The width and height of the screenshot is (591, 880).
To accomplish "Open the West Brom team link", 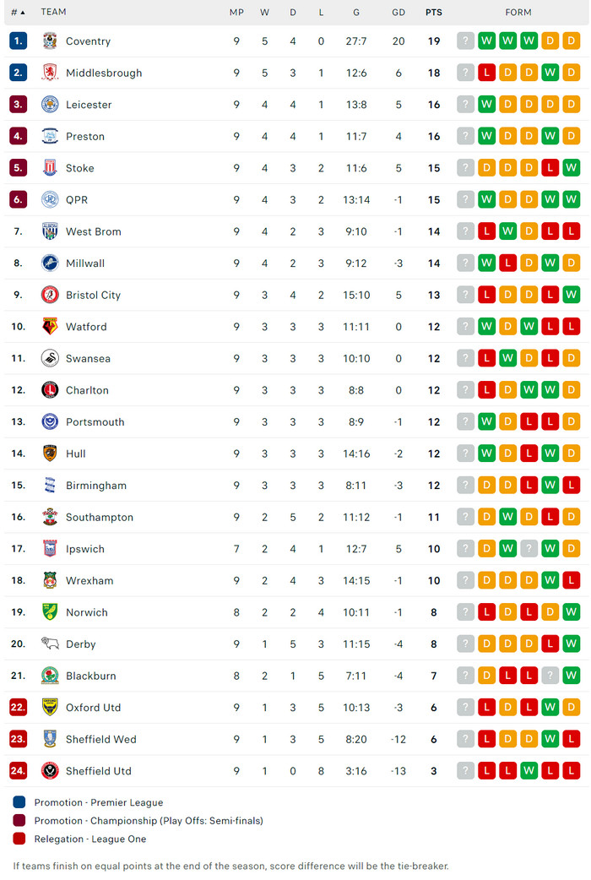I will [93, 231].
